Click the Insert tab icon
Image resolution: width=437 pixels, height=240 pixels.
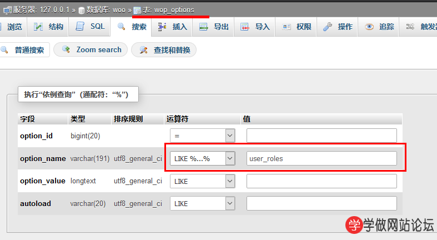pyautogui.click(x=162, y=27)
